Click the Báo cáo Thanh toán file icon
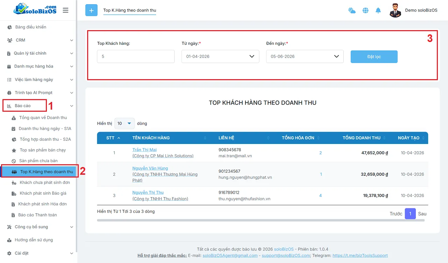 click(14, 215)
